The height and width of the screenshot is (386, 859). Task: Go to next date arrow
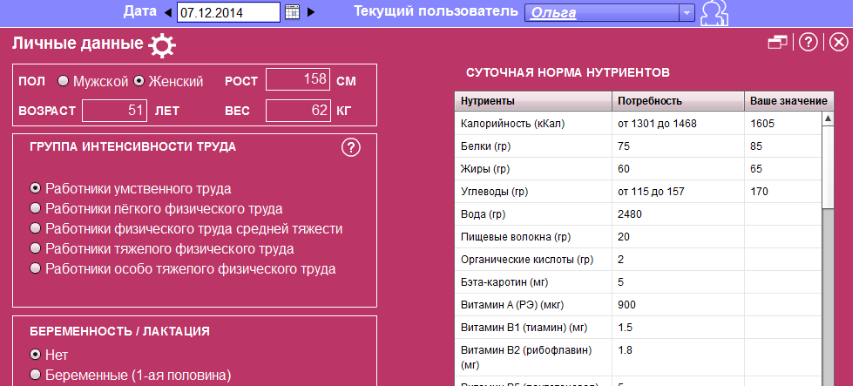[x=311, y=12]
